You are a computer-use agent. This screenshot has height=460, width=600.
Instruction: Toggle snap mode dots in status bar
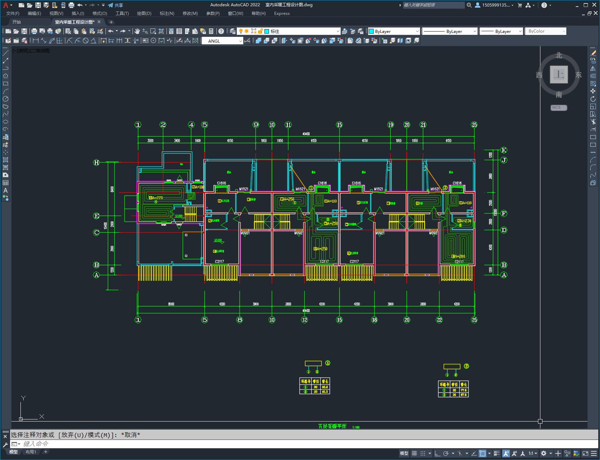(x=423, y=453)
